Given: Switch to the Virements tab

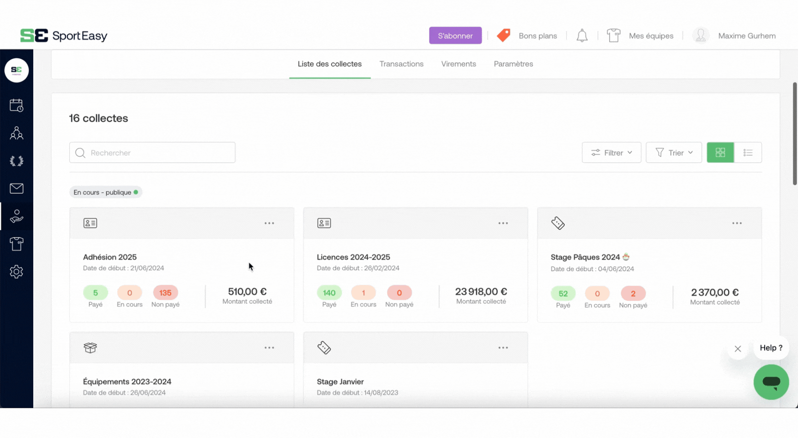Looking at the screenshot, I should pyautogui.click(x=459, y=64).
